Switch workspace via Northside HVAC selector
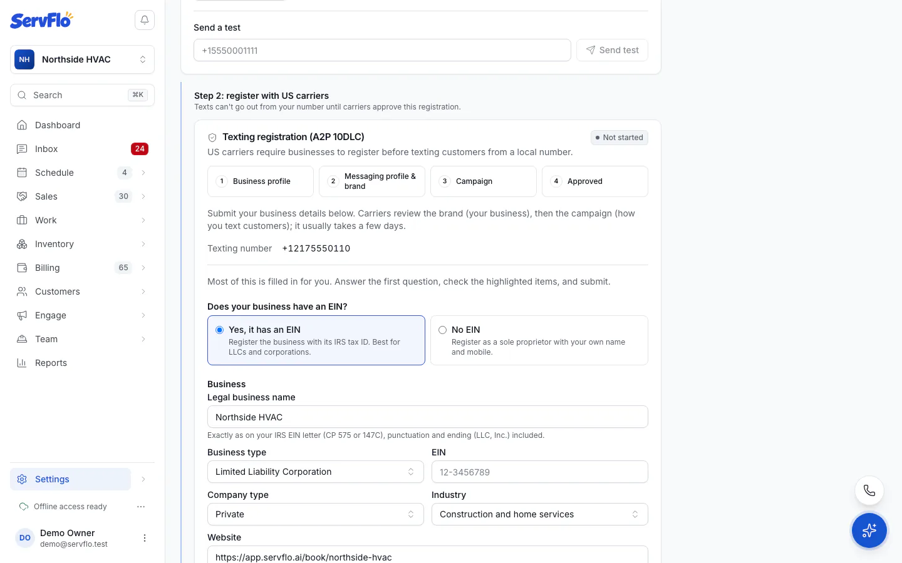Viewport: 902px width, 563px height. tap(83, 59)
